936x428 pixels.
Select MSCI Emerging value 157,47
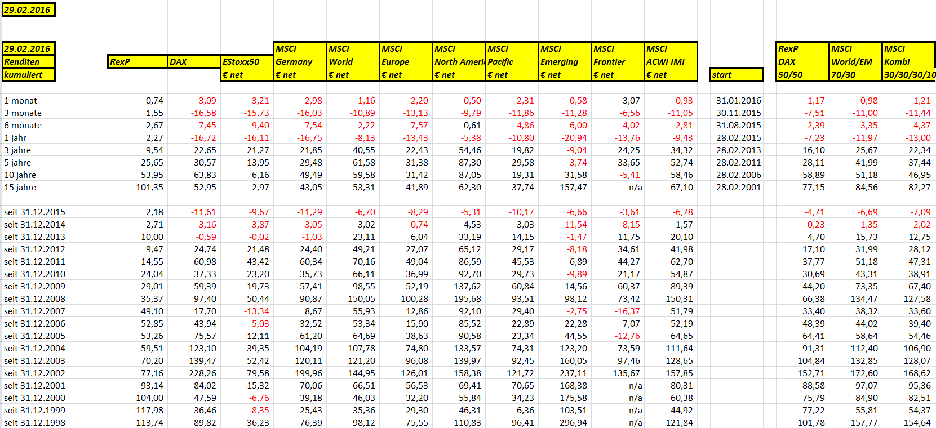click(573, 187)
